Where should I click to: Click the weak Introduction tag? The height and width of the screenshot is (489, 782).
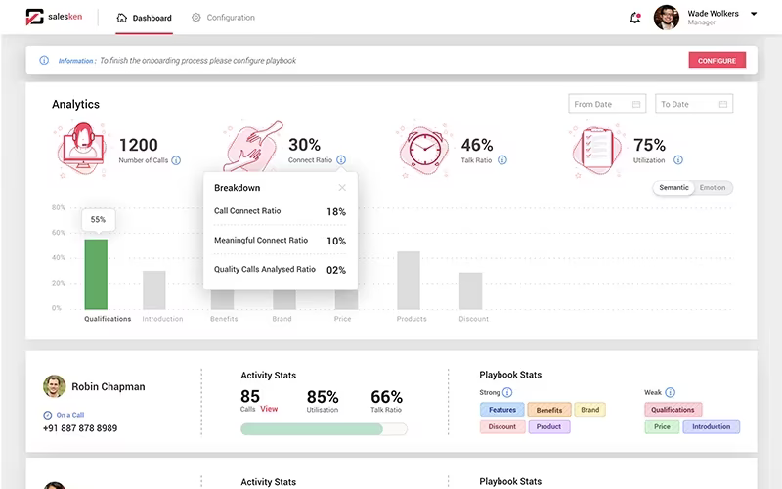(712, 427)
